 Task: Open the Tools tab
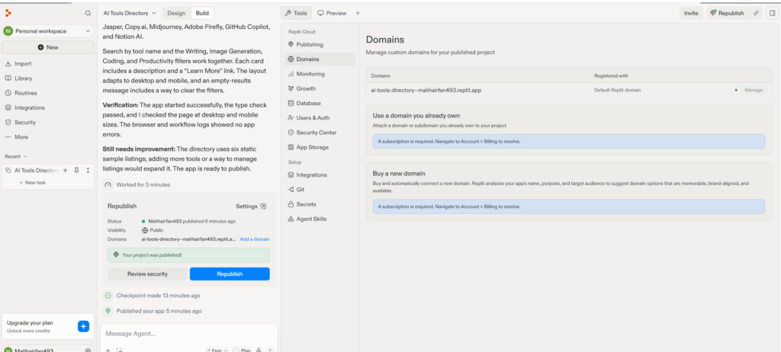[x=296, y=13]
